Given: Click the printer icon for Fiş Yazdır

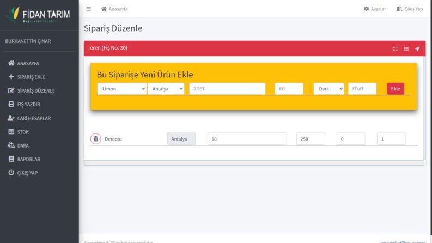Looking at the screenshot, I should (x=11, y=104).
